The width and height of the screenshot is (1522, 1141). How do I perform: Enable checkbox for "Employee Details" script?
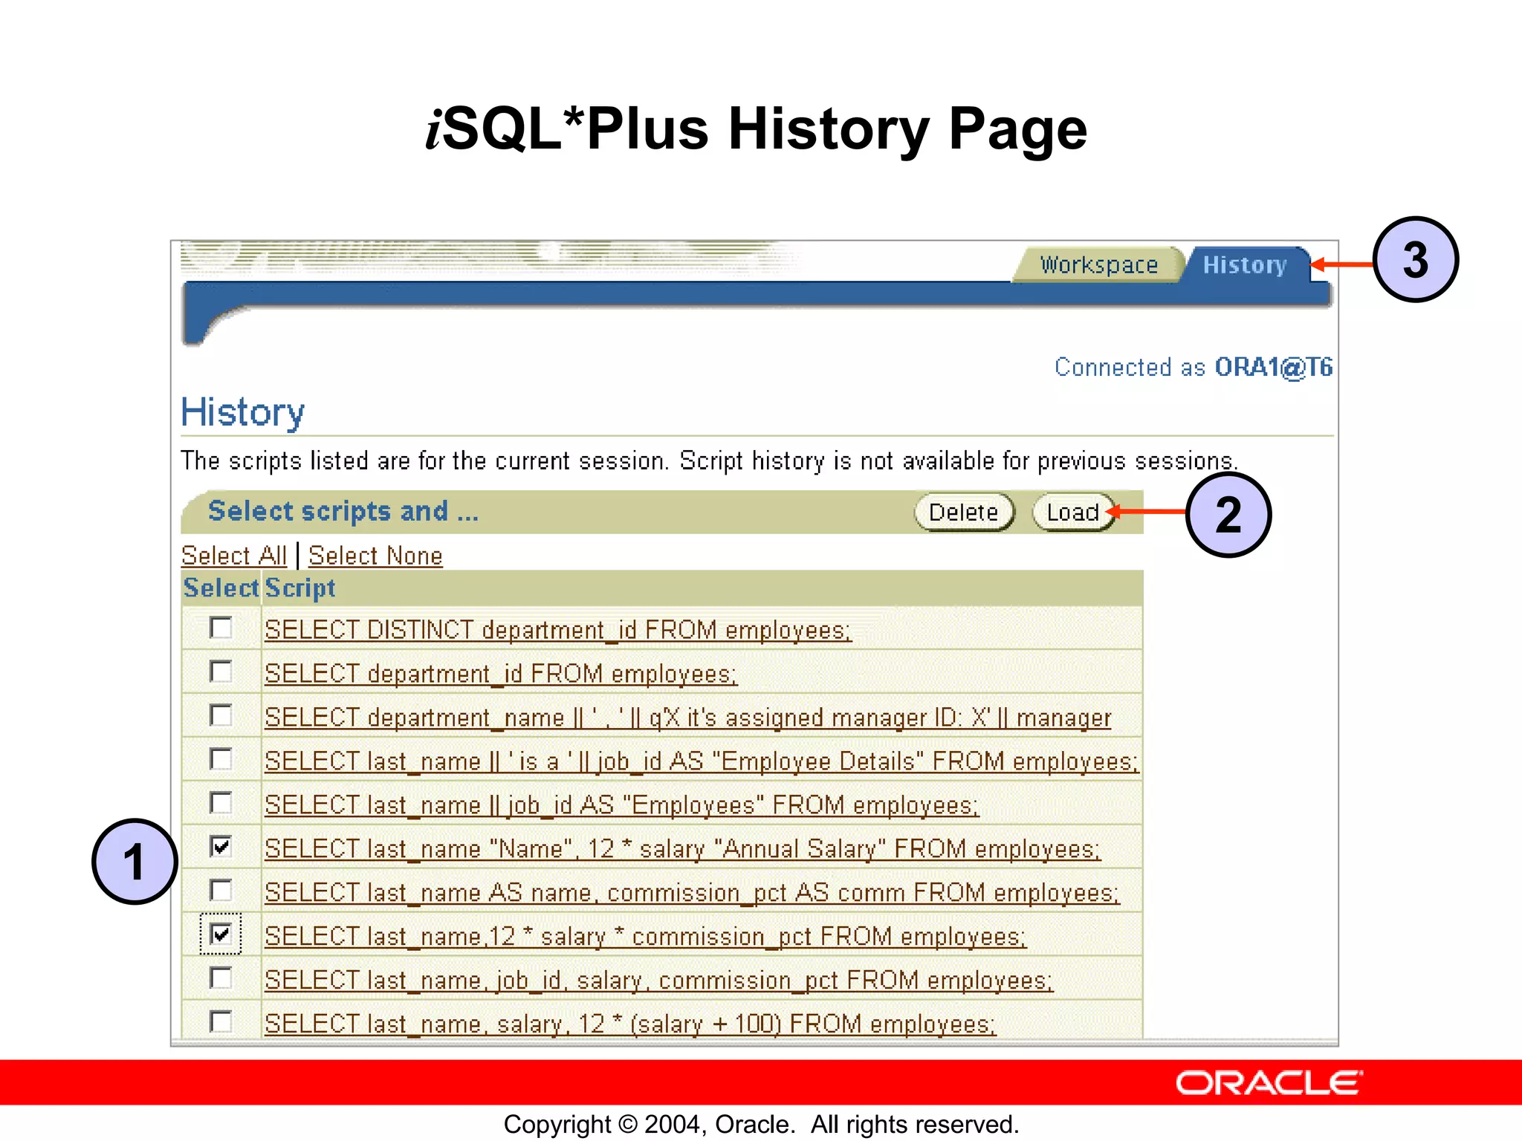coord(221,759)
